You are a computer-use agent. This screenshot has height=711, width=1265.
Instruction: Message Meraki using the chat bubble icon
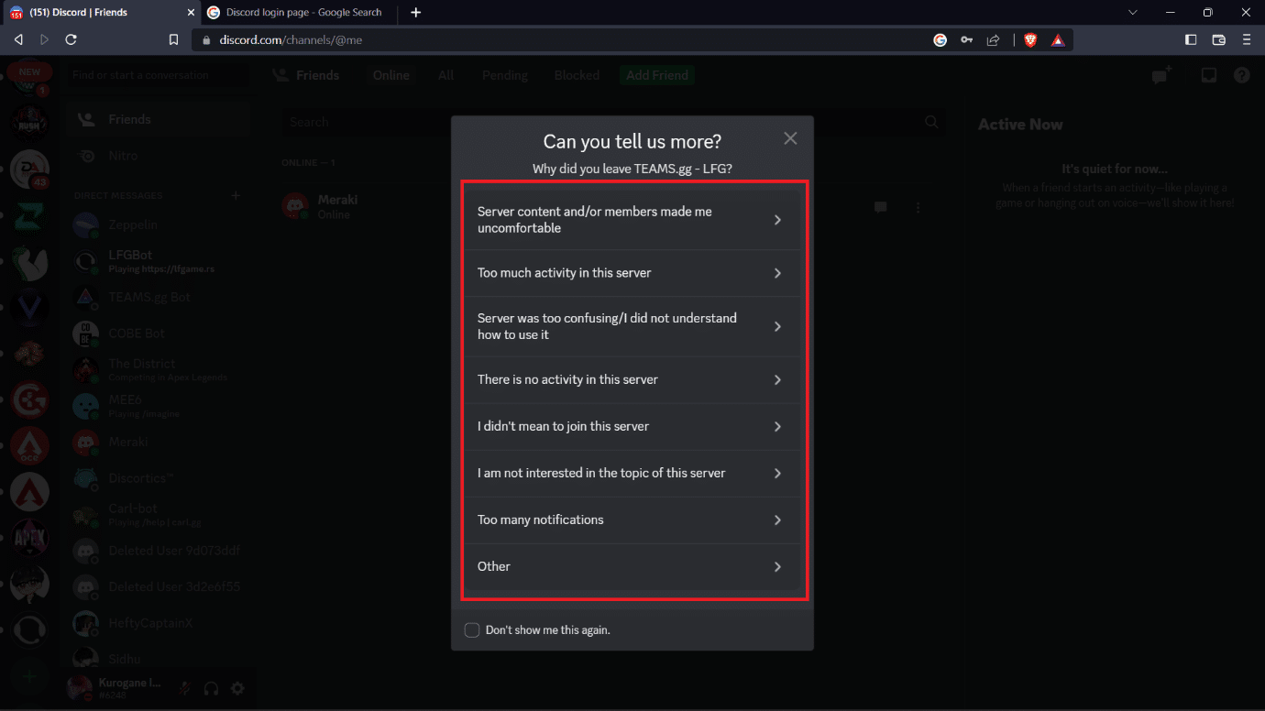[x=880, y=207]
